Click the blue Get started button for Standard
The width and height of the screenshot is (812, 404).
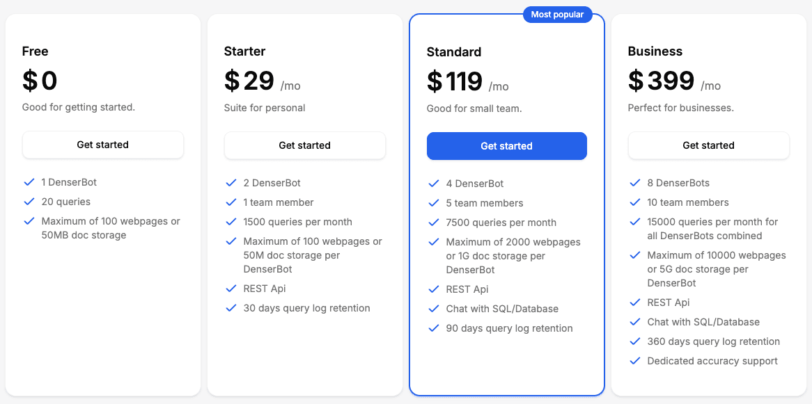coord(506,146)
